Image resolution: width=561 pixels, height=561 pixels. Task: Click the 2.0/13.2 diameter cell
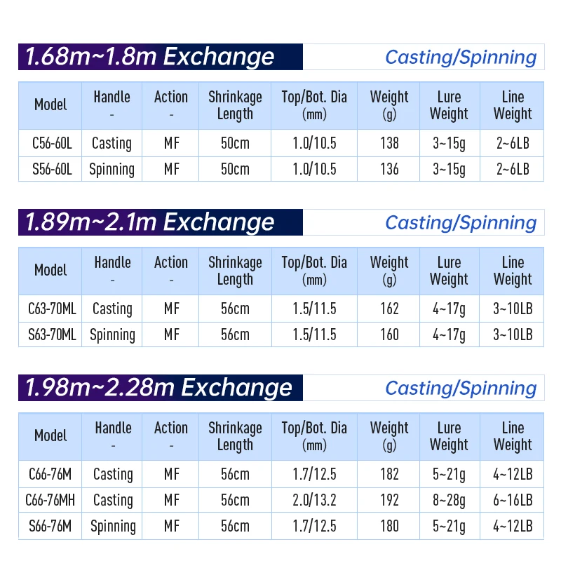pyautogui.click(x=314, y=500)
